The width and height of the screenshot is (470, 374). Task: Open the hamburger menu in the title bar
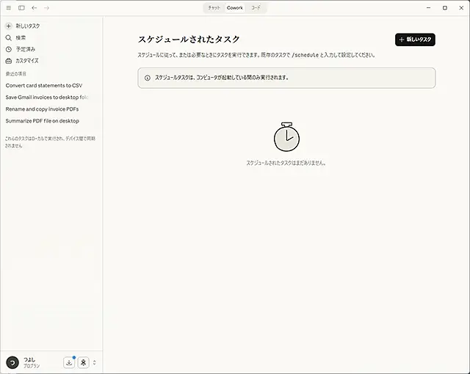(x=8, y=7)
